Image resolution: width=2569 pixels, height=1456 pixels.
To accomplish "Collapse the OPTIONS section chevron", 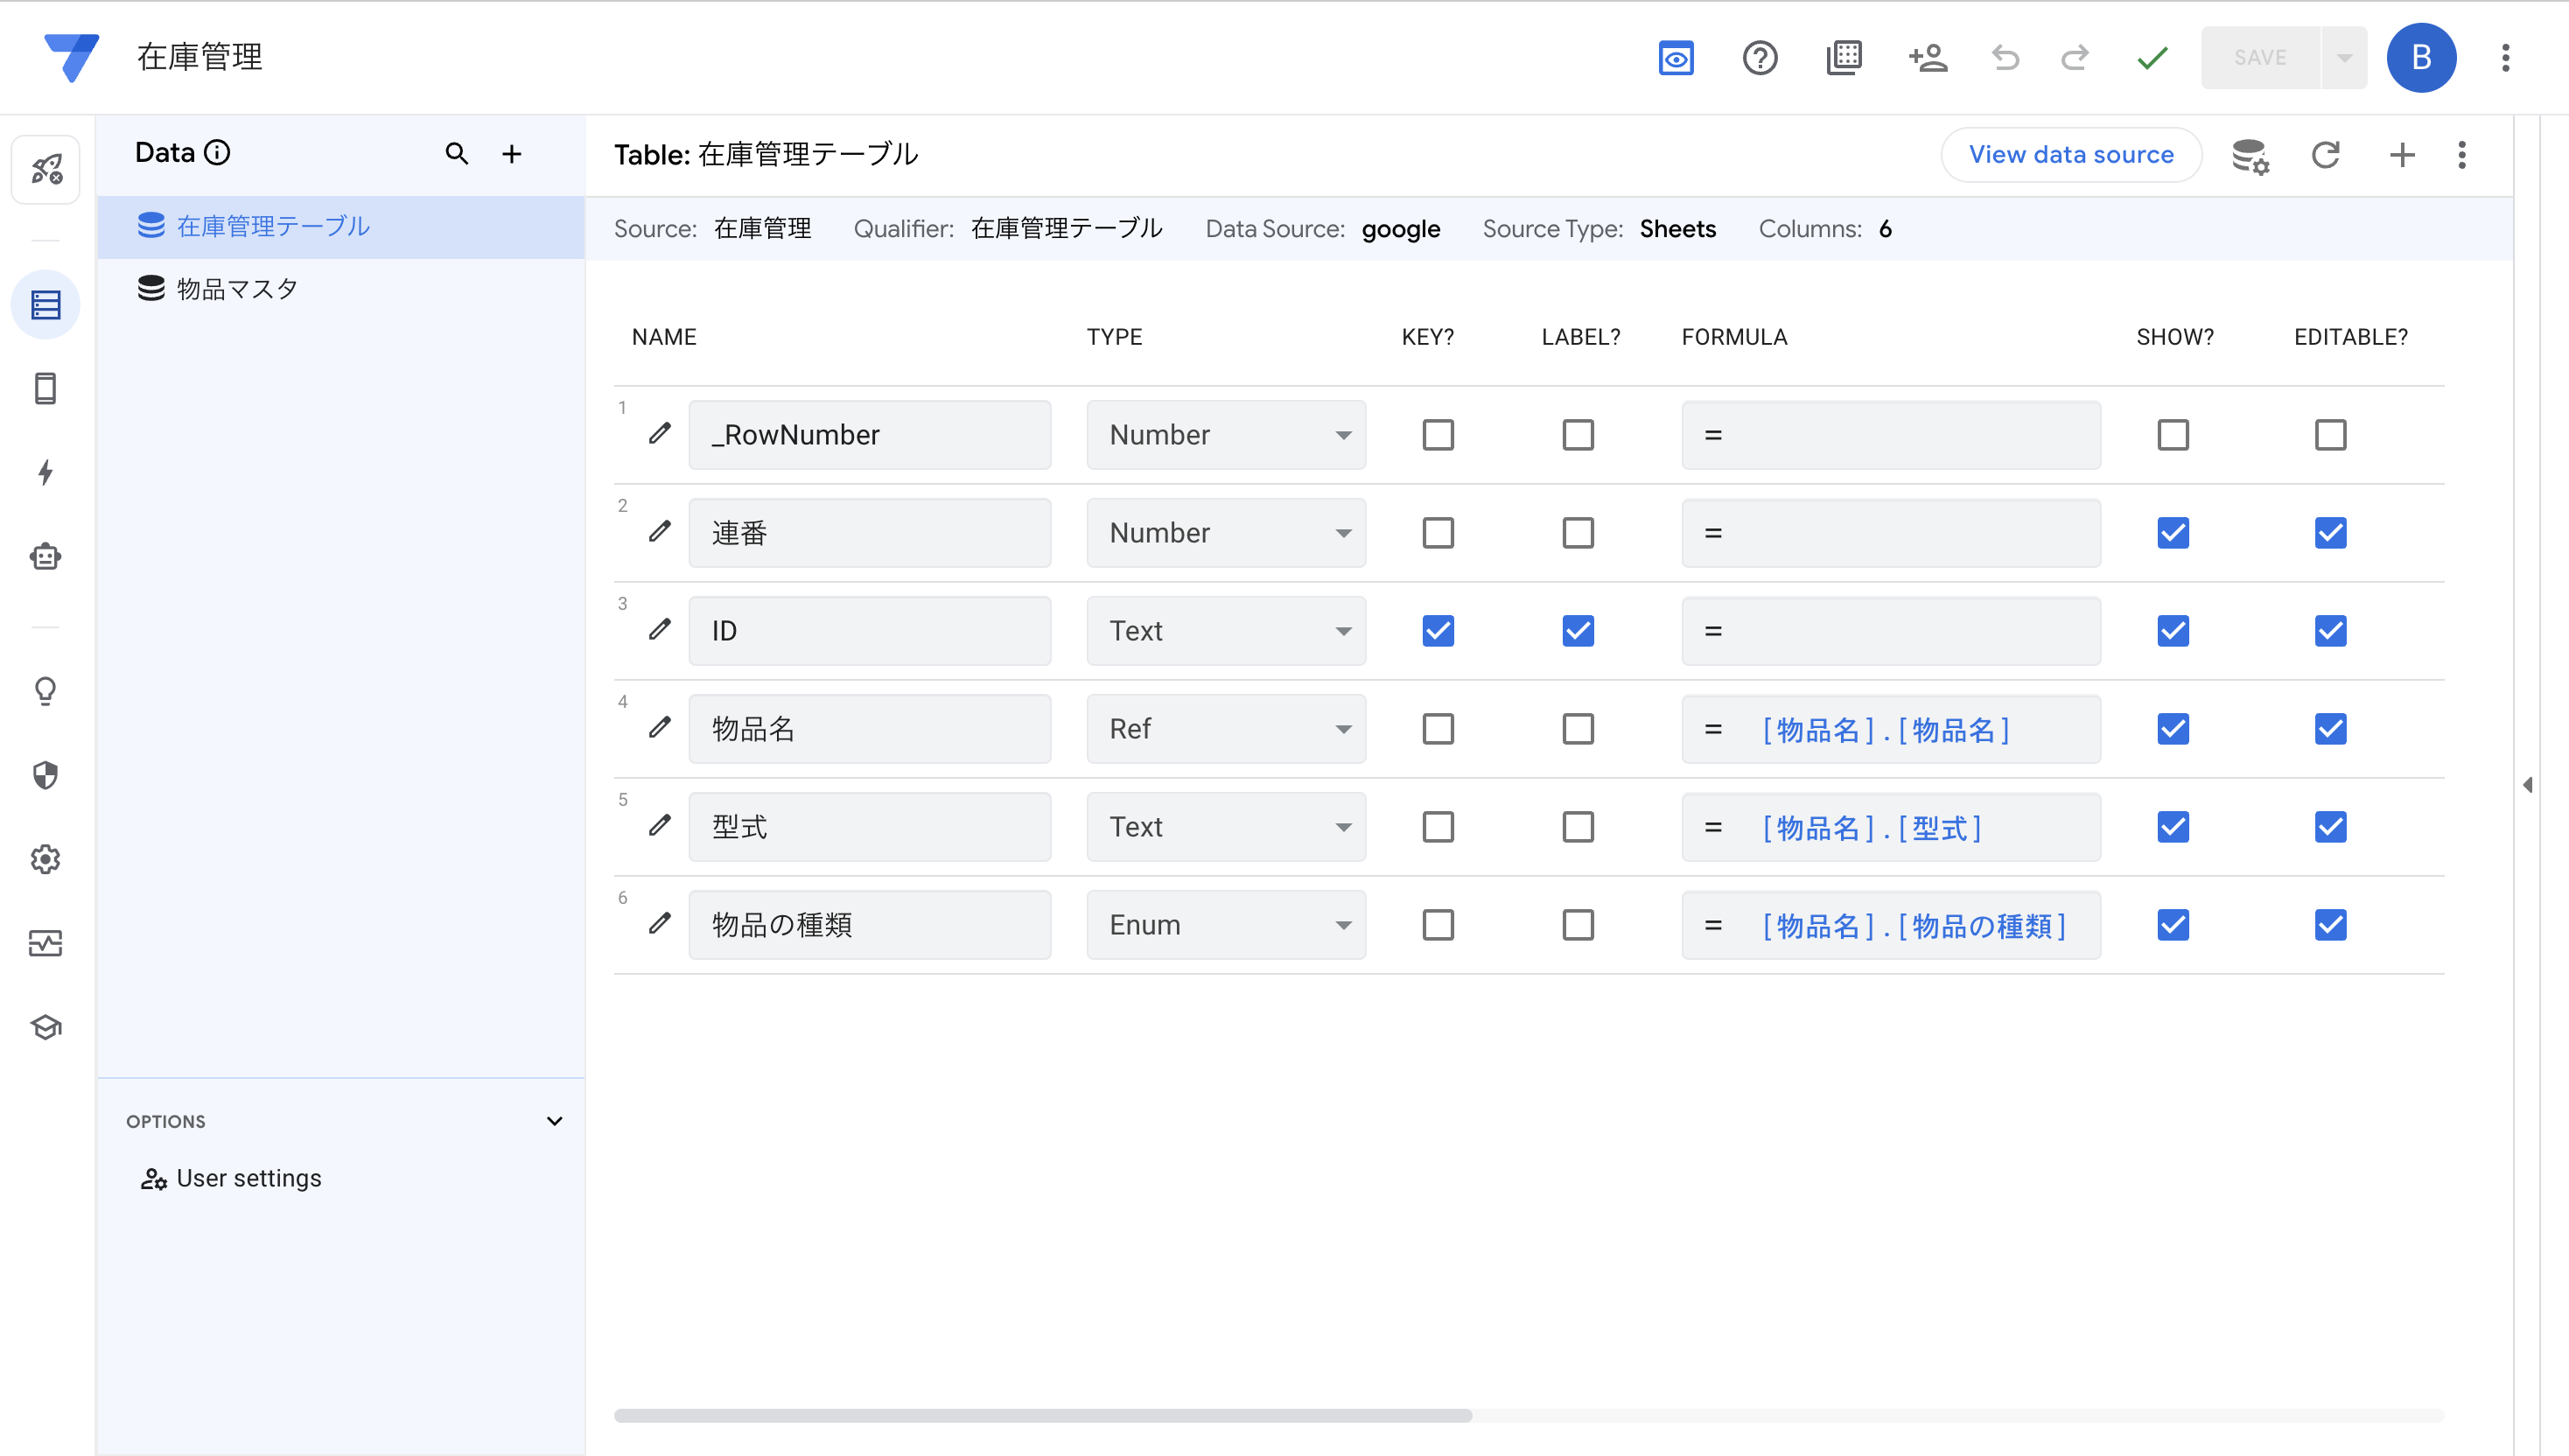I will (554, 1121).
